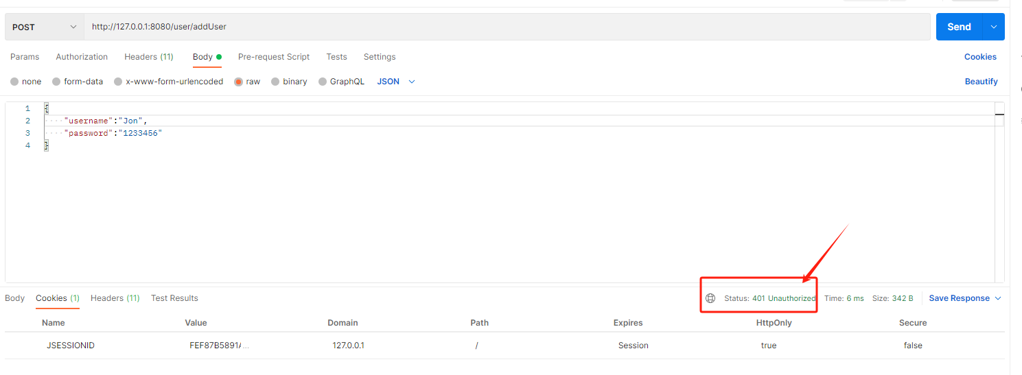
Task: Switch to the Params tab
Action: [25, 57]
